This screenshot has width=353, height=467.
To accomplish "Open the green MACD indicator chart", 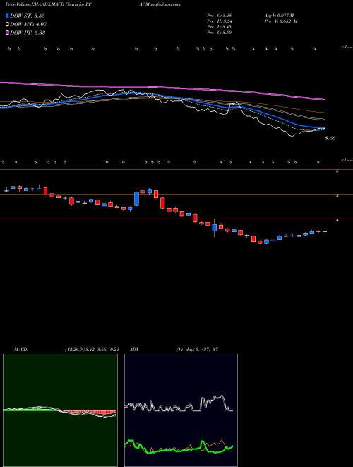I will pos(60,410).
